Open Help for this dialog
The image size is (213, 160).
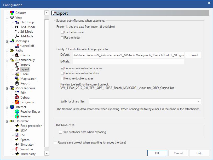coord(199,153)
